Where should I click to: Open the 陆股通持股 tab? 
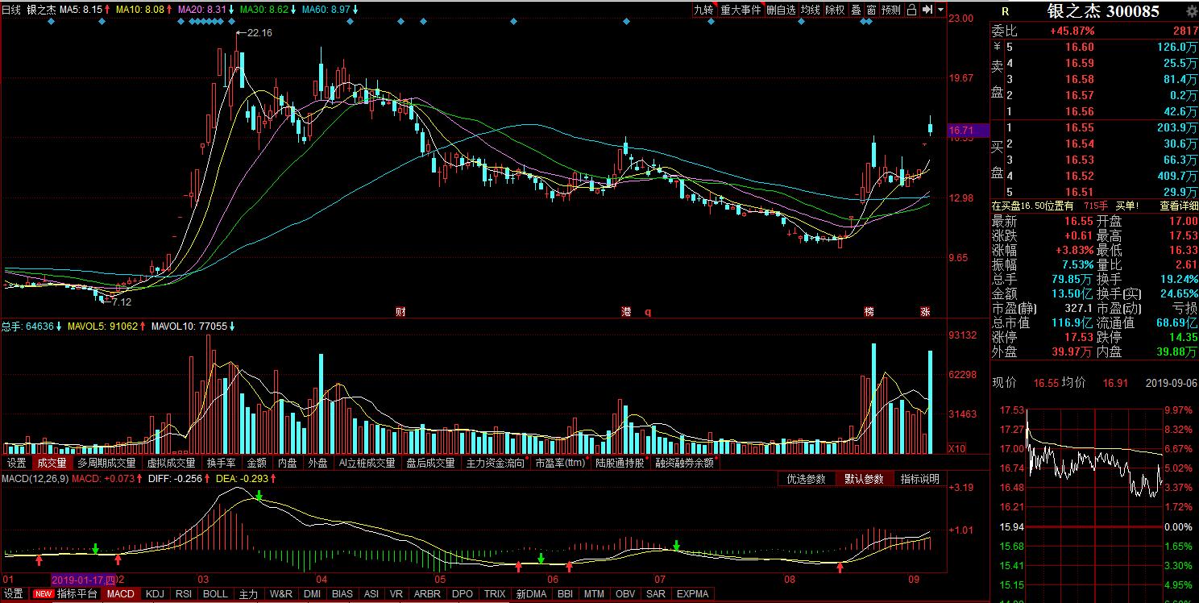pyautogui.click(x=621, y=463)
